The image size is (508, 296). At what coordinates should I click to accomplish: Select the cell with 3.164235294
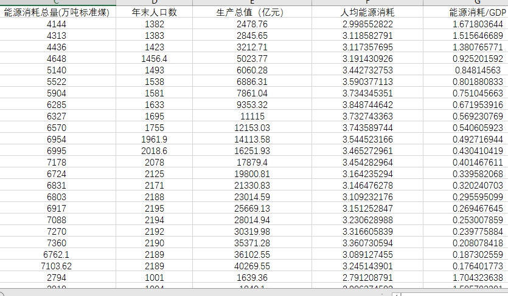coord(367,174)
